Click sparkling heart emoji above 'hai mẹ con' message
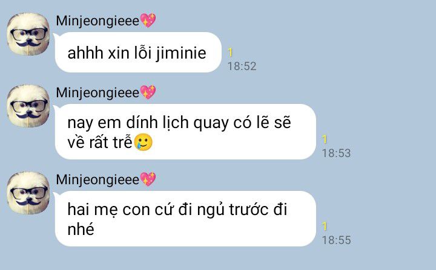The height and width of the screenshot is (270, 436). point(148,179)
